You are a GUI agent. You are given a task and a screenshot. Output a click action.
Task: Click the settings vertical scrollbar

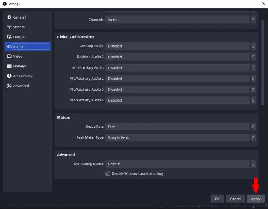point(263,63)
